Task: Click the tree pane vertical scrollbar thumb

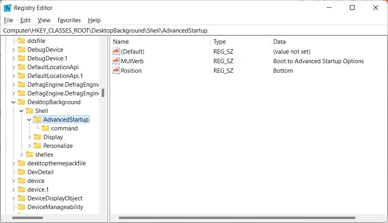Action: tap(103, 93)
